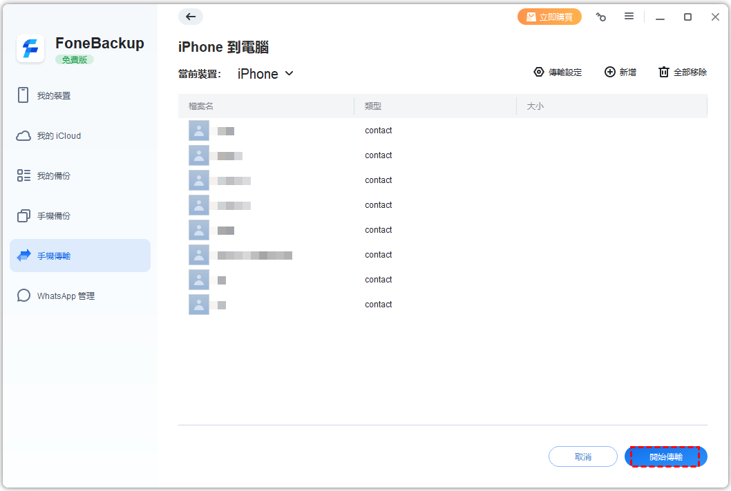Click the chat bubble icon beside WhatsApp 管理
The height and width of the screenshot is (491, 731).
click(x=23, y=296)
